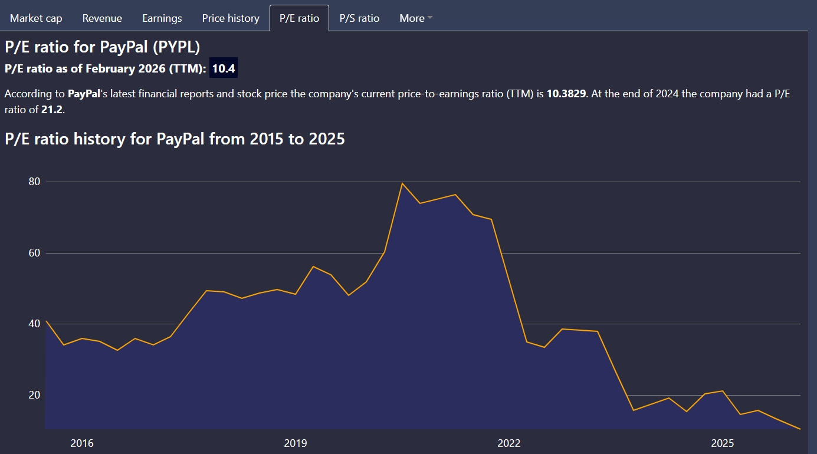Image resolution: width=817 pixels, height=454 pixels.
Task: Click the active P/E ratio tab
Action: pos(299,18)
